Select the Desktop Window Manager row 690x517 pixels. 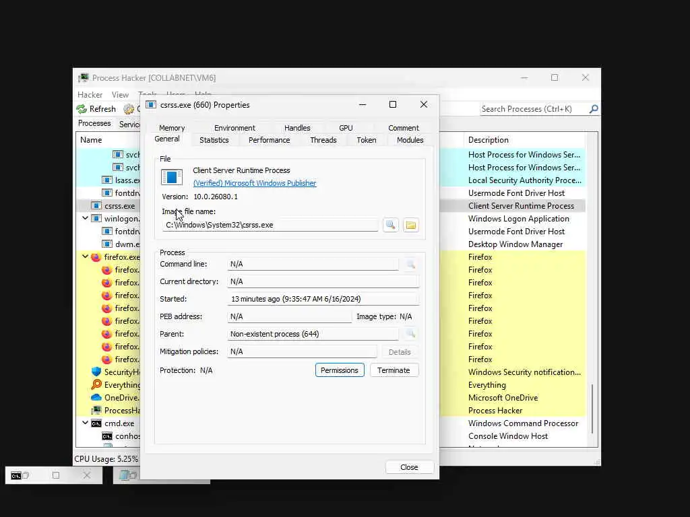click(x=515, y=244)
